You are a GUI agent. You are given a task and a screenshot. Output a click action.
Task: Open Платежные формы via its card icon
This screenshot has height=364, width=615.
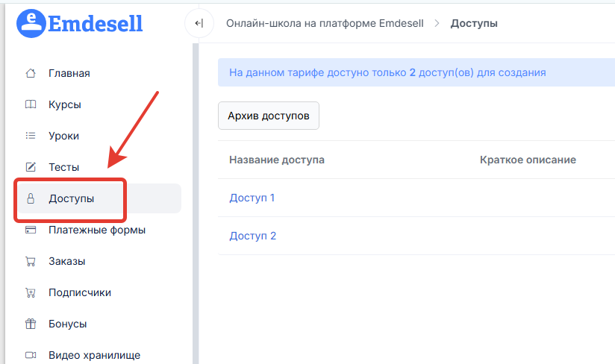click(31, 230)
